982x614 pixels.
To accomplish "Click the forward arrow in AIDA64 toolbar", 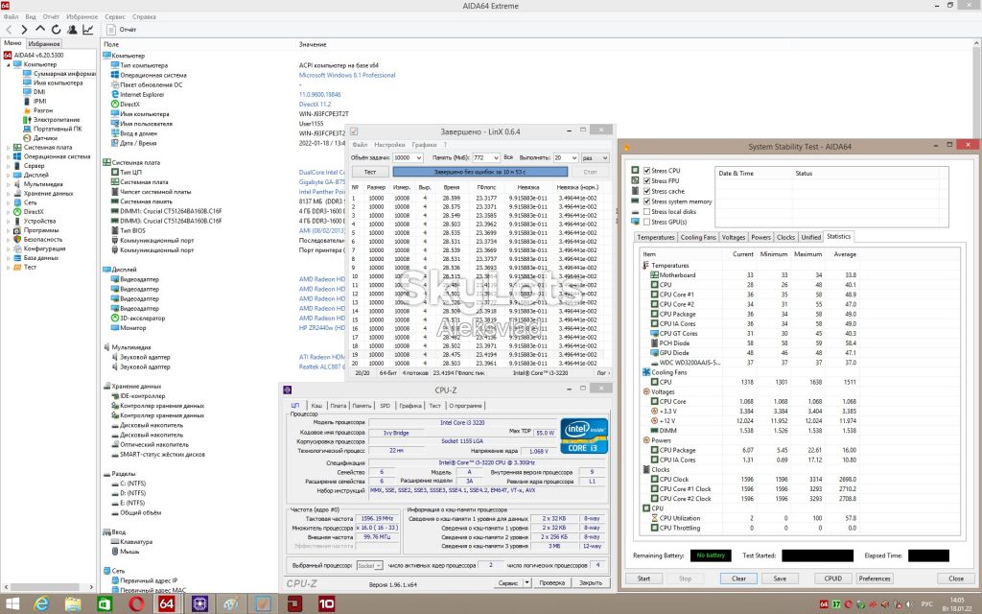I will tap(24, 30).
